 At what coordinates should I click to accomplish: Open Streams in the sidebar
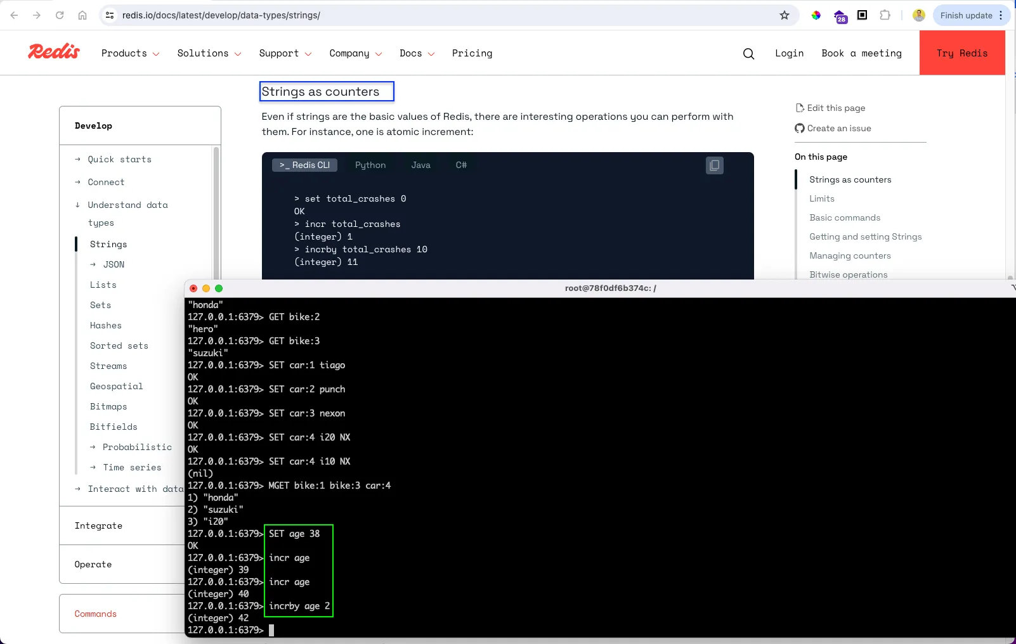pos(108,366)
